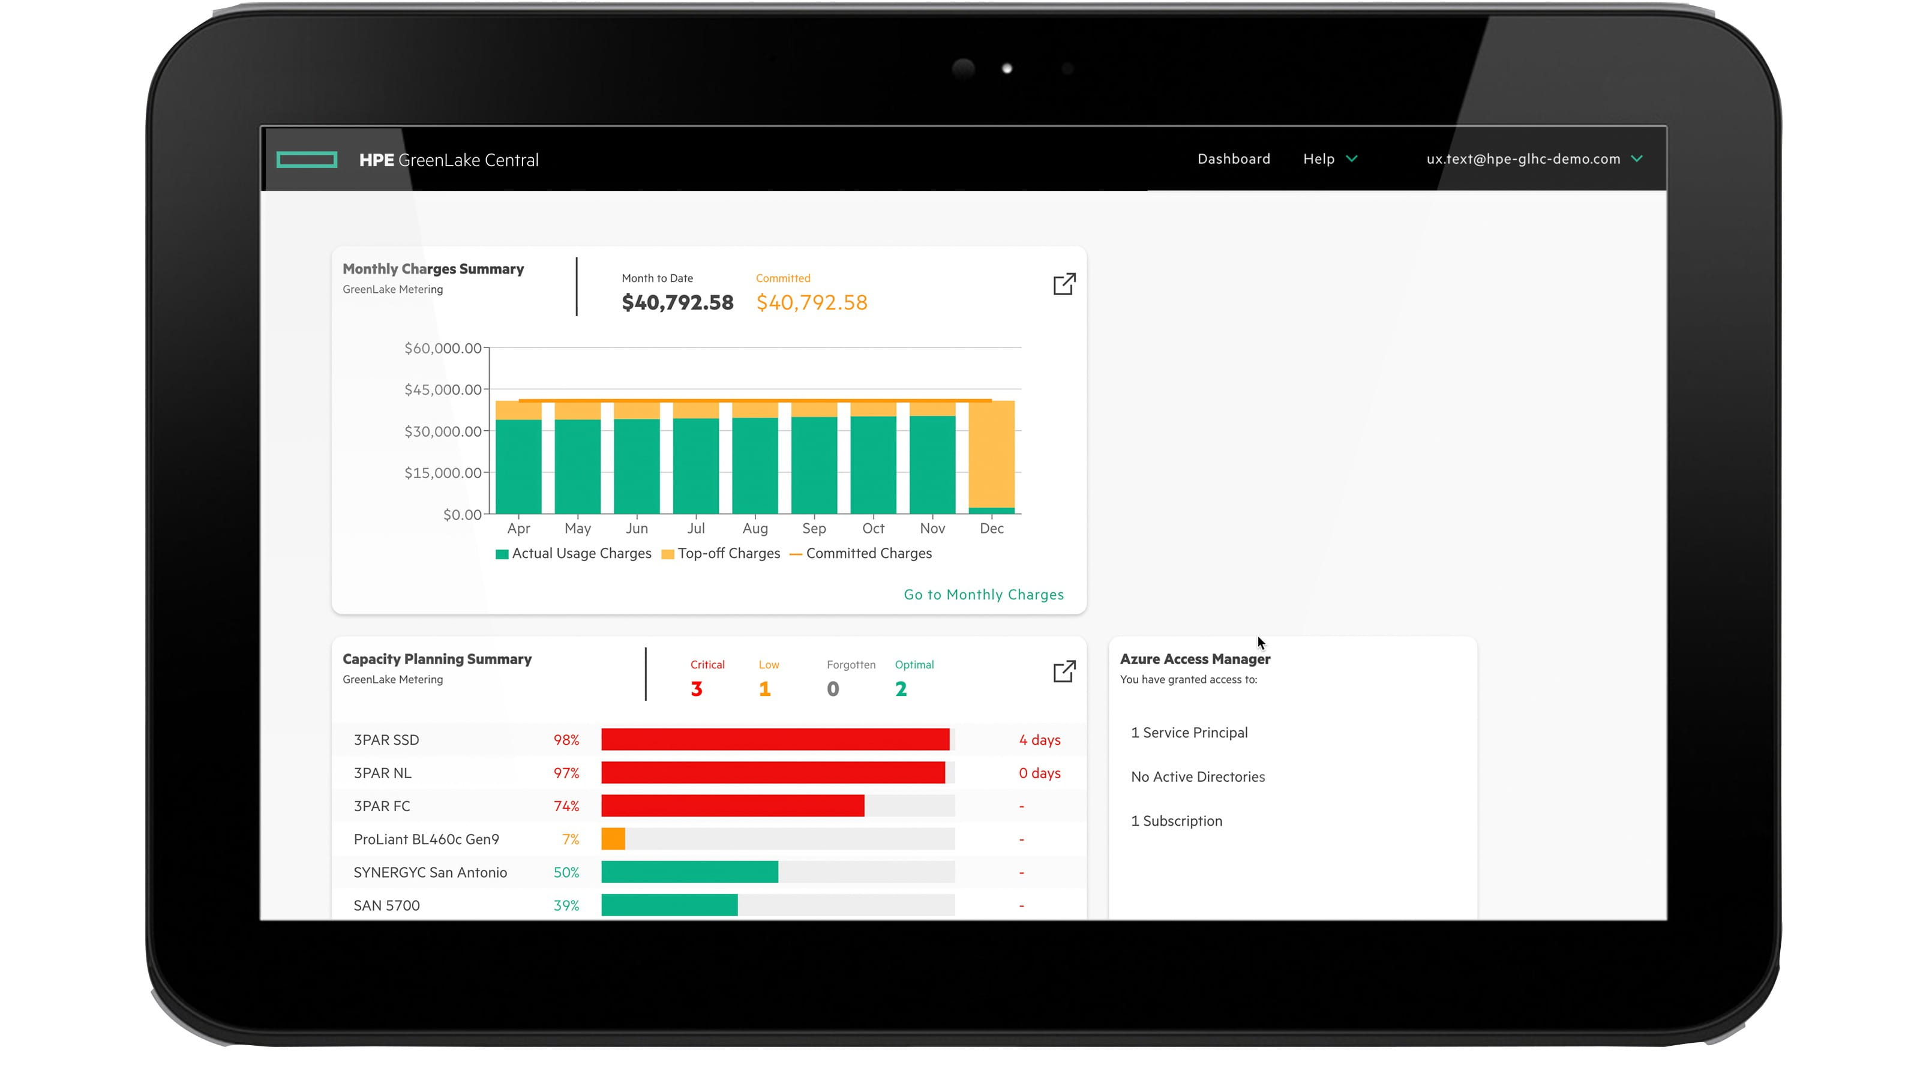
Task: Select the Top-off Charges legend marker
Action: 668,553
